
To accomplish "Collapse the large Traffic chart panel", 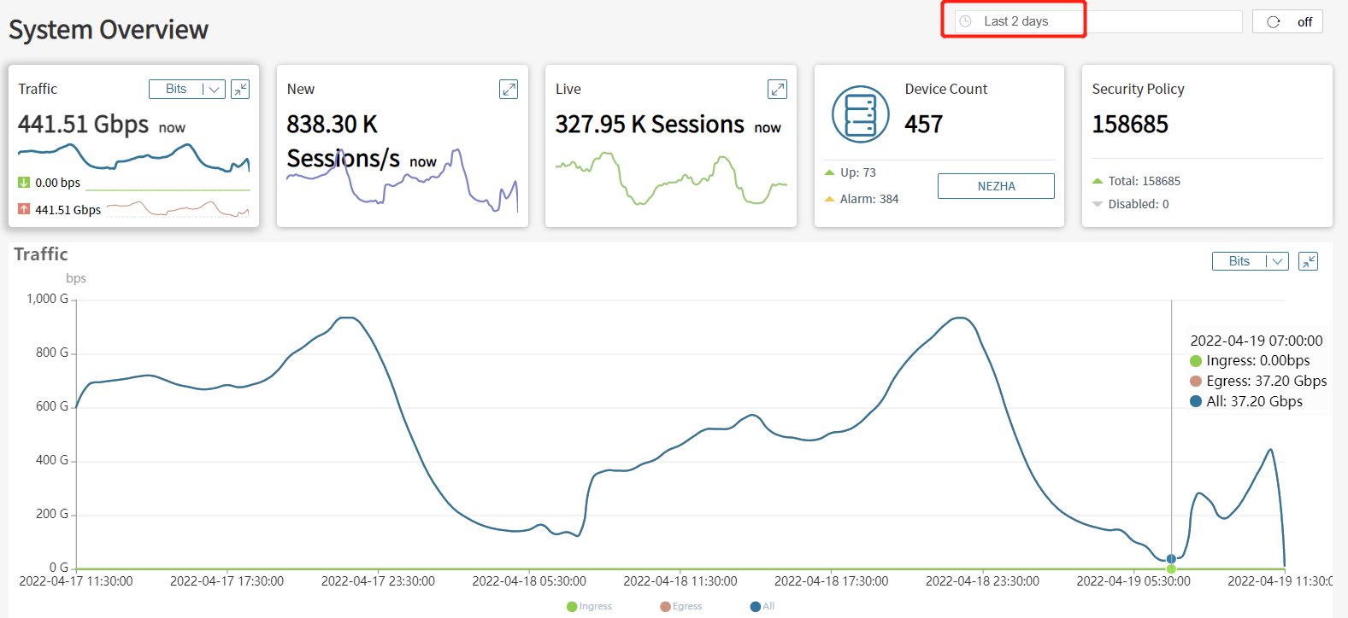I will pyautogui.click(x=1308, y=262).
